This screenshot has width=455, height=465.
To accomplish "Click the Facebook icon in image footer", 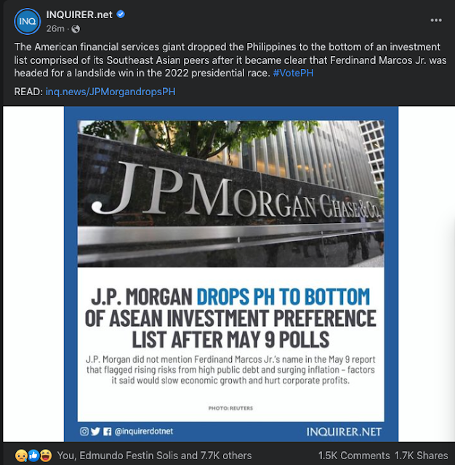I will (x=107, y=432).
